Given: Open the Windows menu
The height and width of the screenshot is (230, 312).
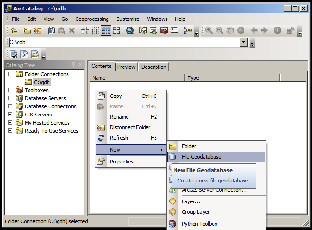Looking at the screenshot, I should 157,19.
